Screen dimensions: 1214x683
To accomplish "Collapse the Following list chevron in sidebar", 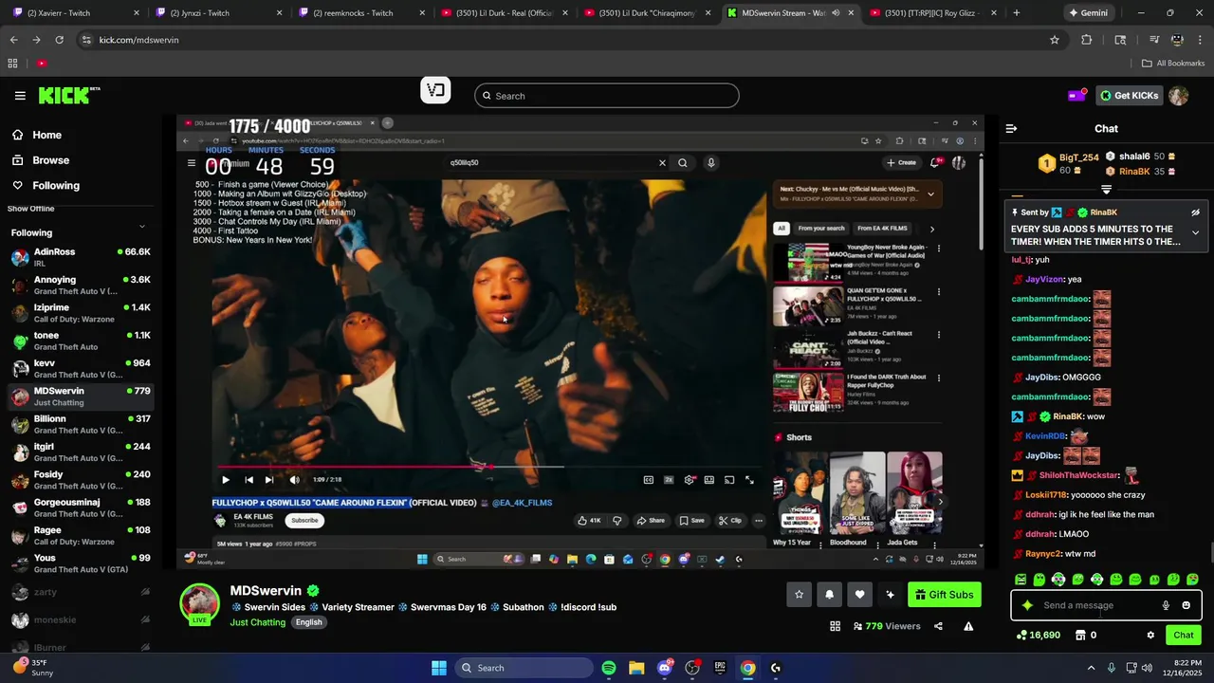I will (x=142, y=226).
